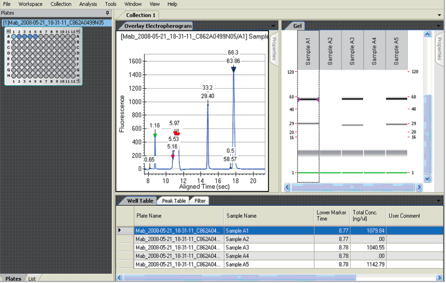The image size is (446, 283).
Task: Click the gel vertical scrollbar thumb
Action: coord(427,134)
